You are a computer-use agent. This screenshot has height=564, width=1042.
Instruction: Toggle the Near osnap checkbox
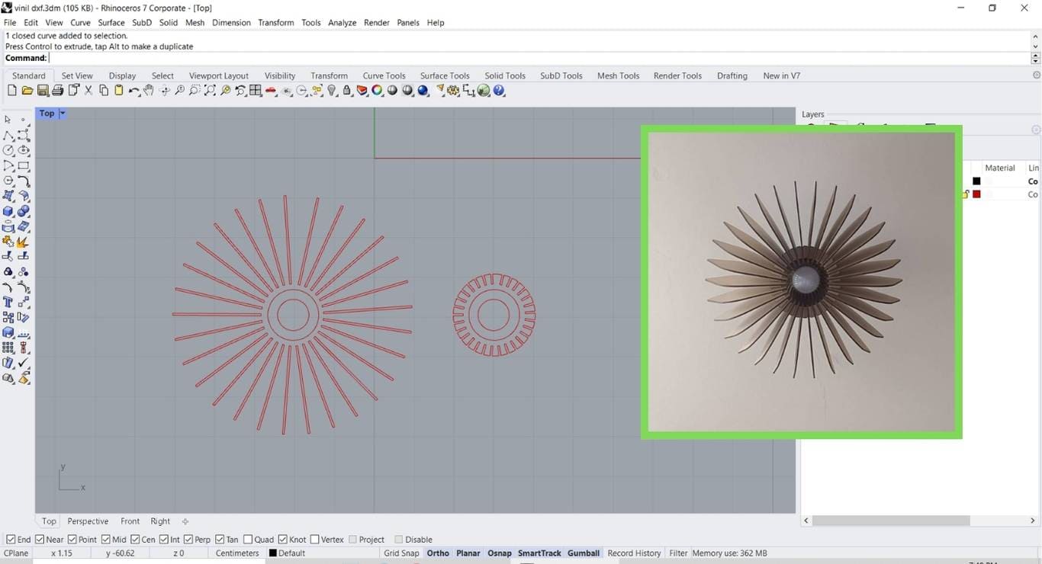tap(40, 540)
